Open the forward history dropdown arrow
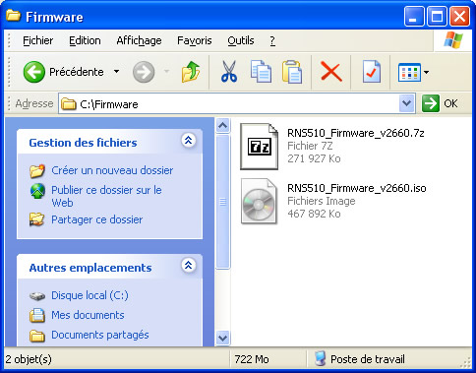This screenshot has width=476, height=373. pos(166,71)
